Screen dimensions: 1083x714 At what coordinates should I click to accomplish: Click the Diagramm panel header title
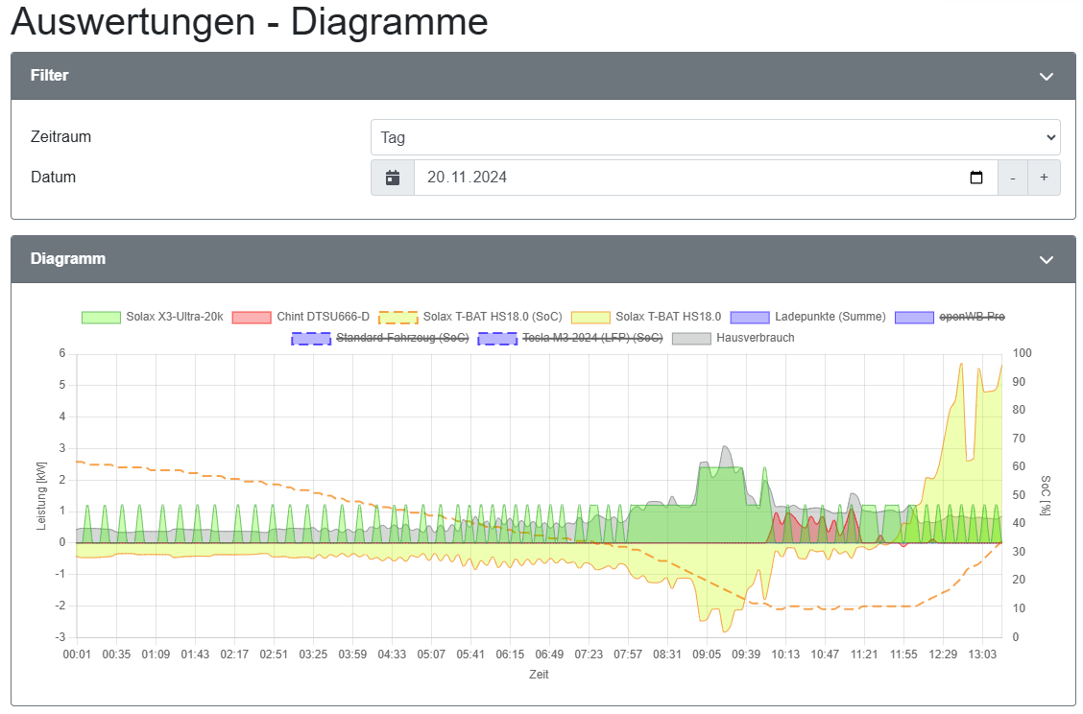pos(67,259)
